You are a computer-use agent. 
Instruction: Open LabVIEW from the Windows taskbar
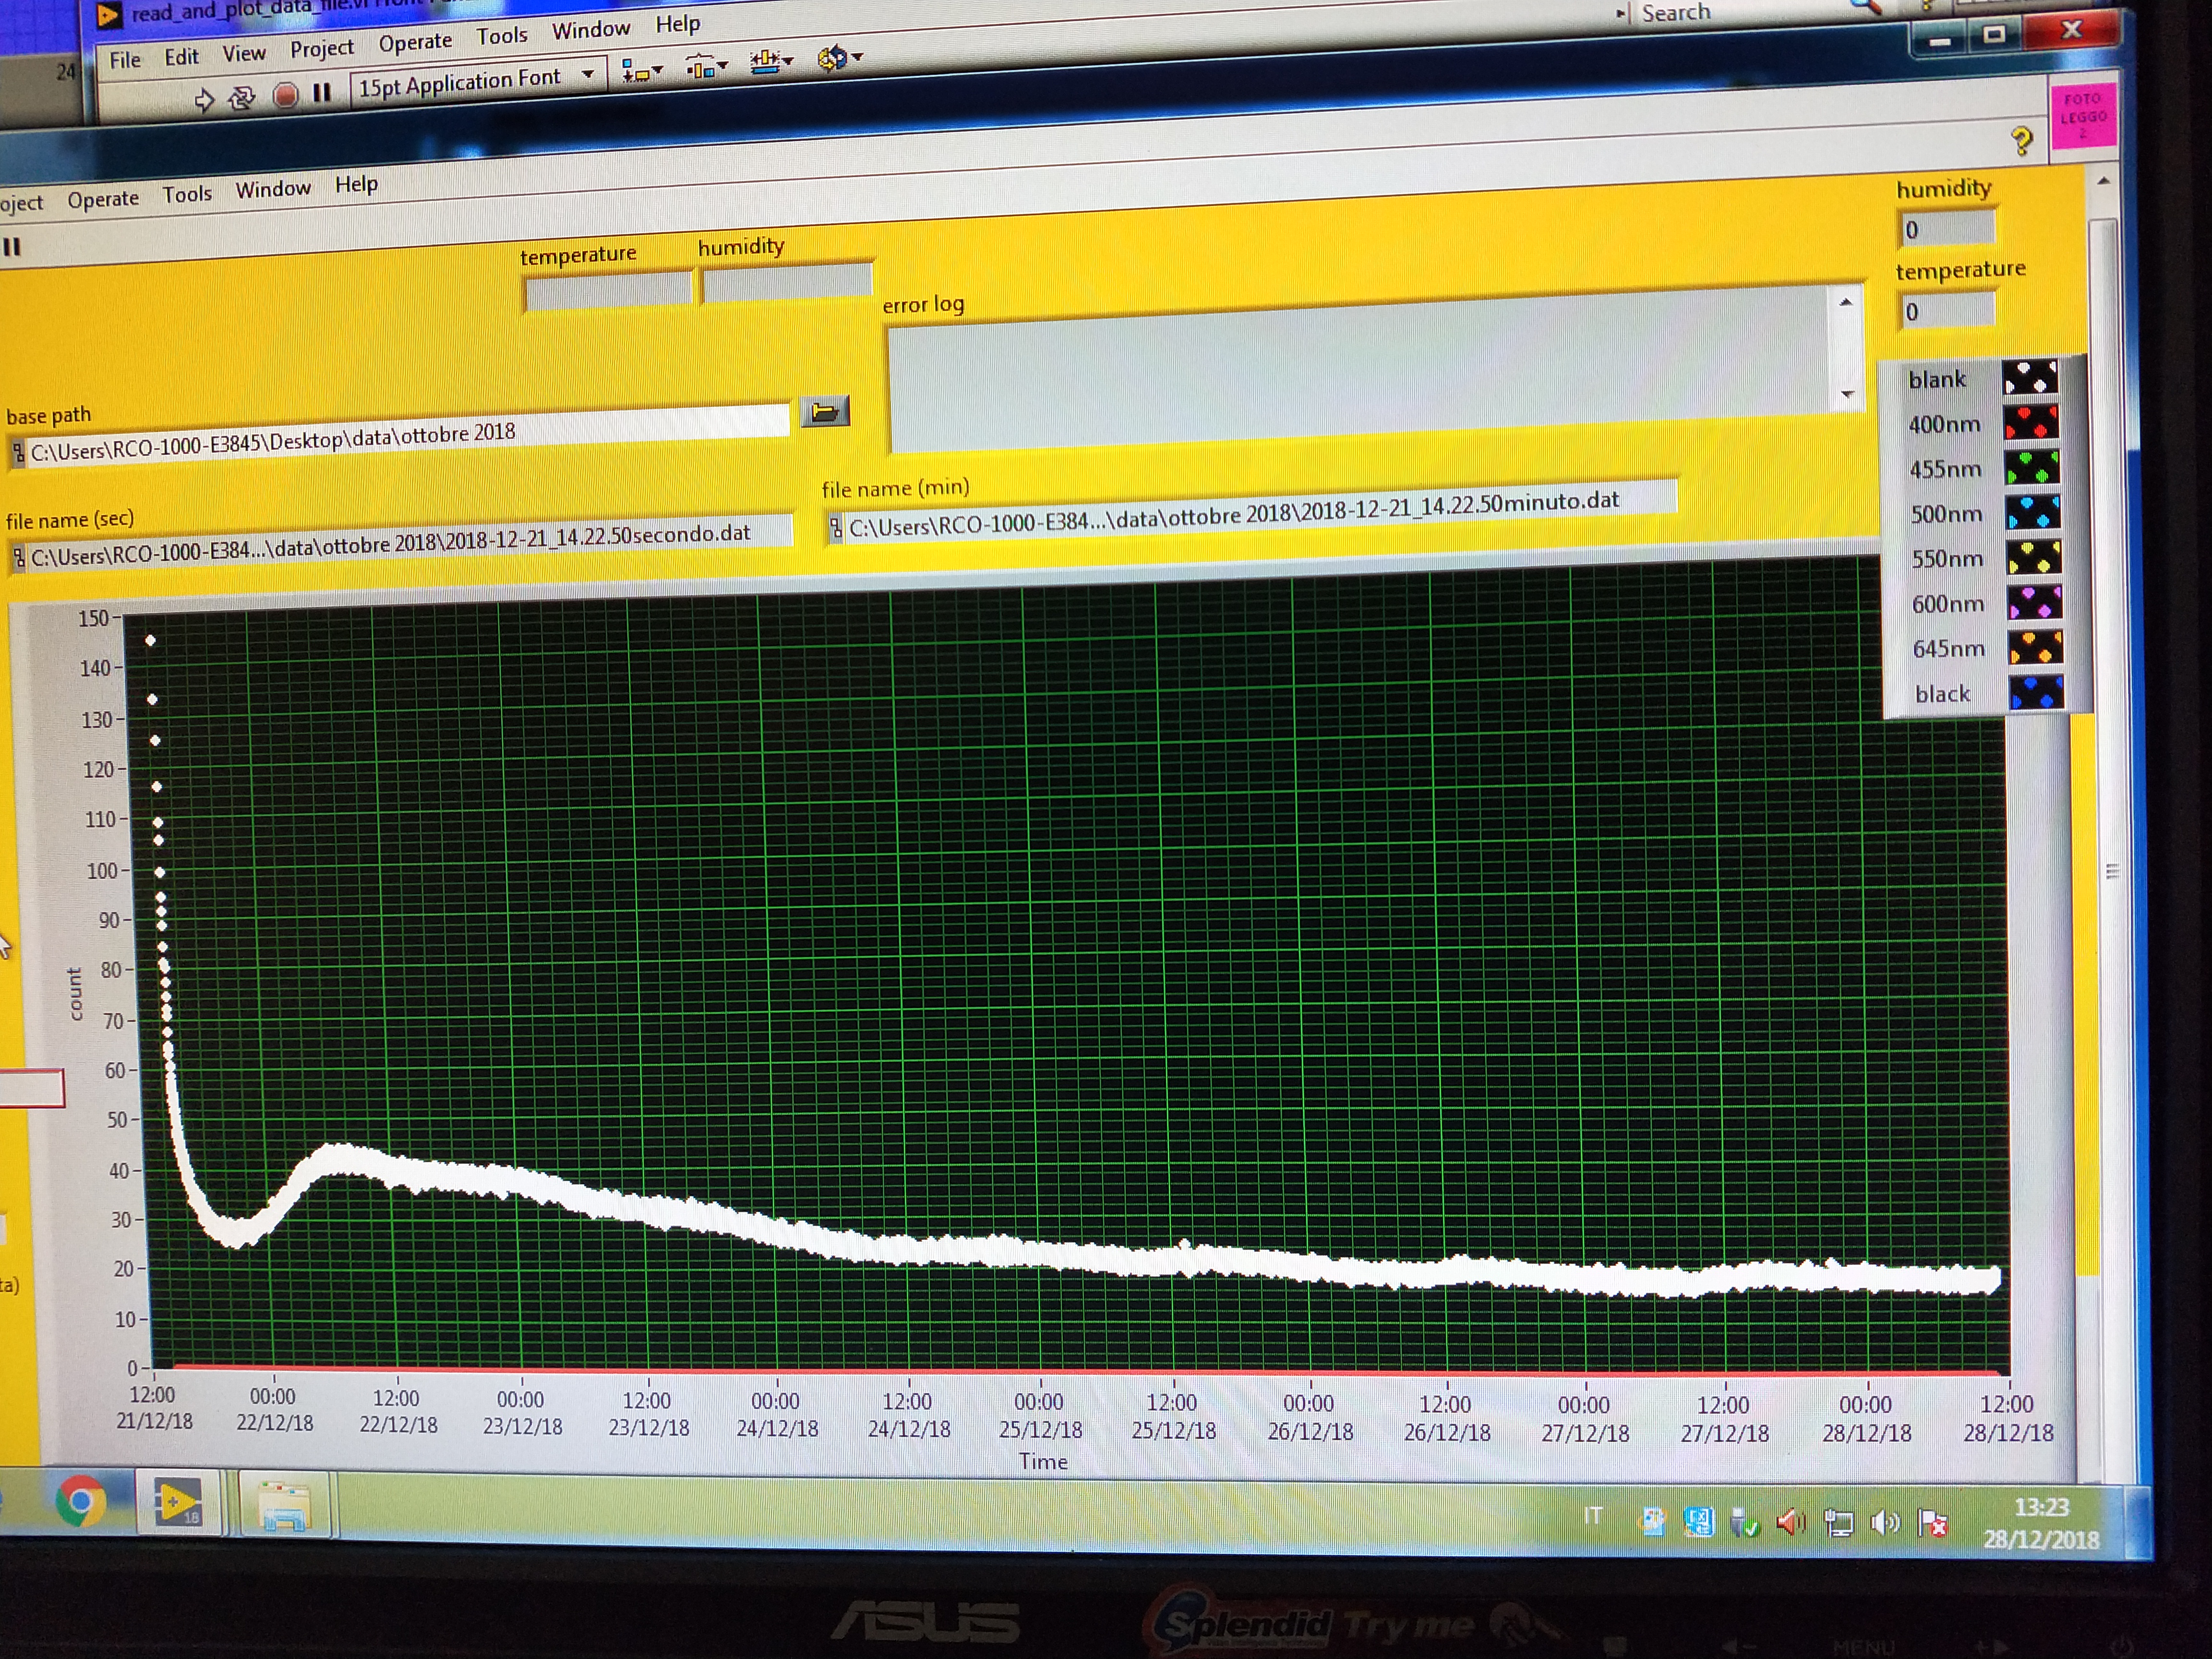178,1503
